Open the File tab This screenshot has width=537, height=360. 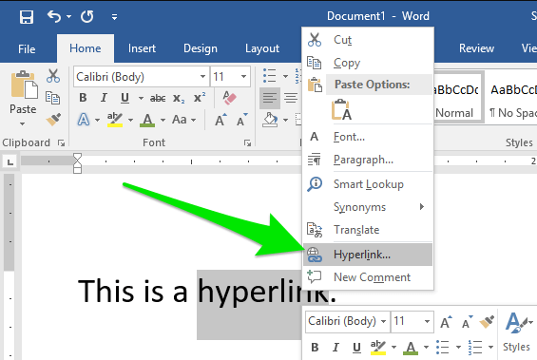(27, 49)
